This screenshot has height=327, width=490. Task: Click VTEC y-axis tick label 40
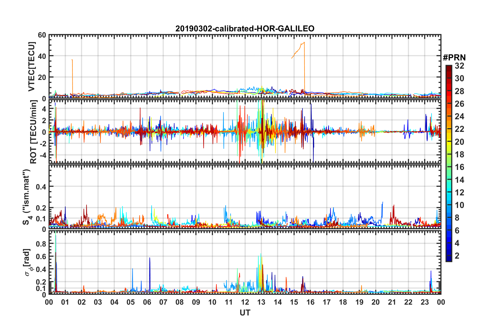tap(42, 56)
